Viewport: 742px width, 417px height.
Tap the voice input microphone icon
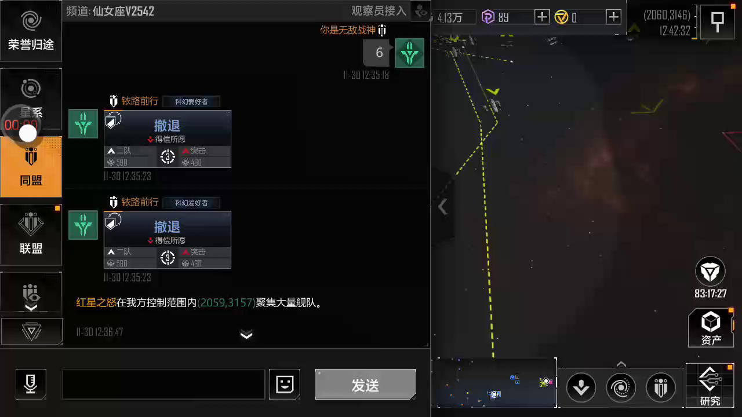point(31,384)
